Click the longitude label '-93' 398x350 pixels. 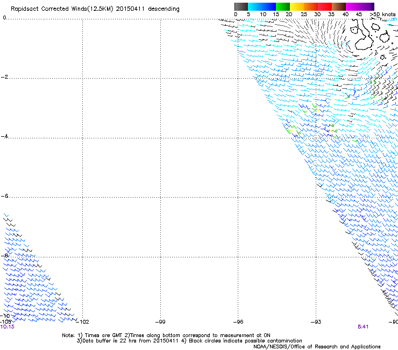[x=316, y=322]
